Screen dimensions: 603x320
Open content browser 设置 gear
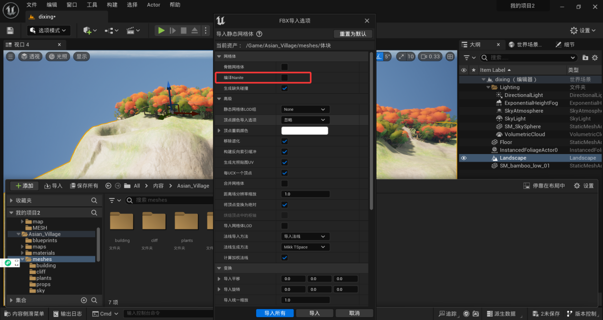584,186
